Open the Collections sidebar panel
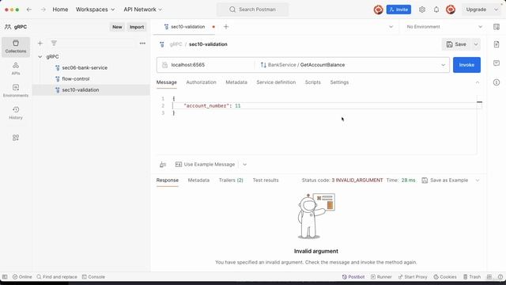506x285 pixels. [x=16, y=47]
